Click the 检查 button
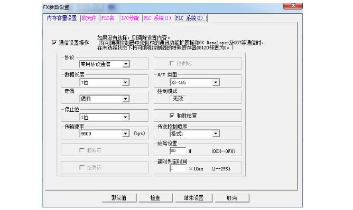 point(155,198)
